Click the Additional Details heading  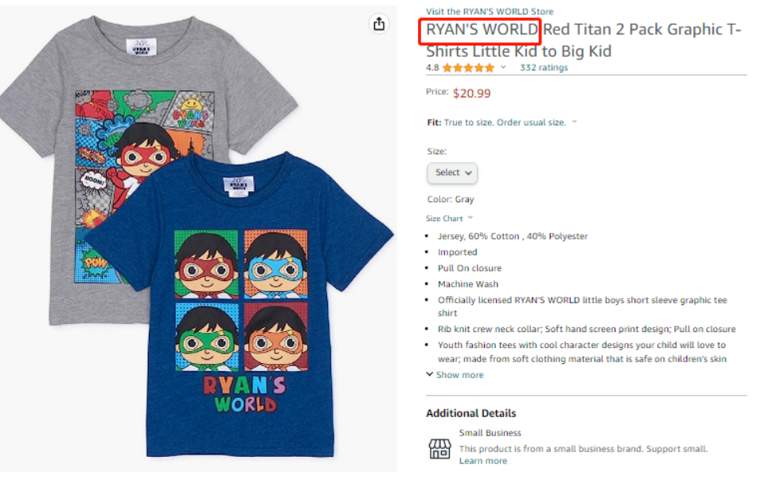470,413
